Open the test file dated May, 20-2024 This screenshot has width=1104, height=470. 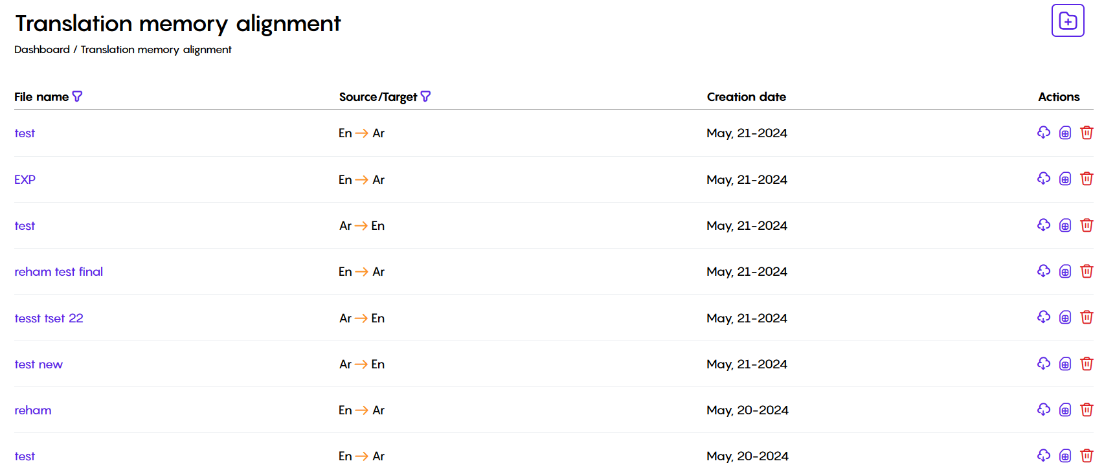[25, 456]
